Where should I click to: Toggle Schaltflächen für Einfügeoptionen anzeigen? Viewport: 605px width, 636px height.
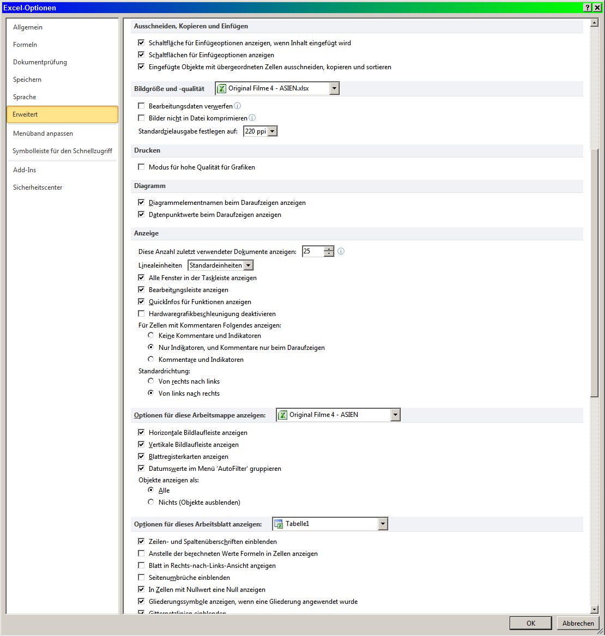tap(141, 54)
